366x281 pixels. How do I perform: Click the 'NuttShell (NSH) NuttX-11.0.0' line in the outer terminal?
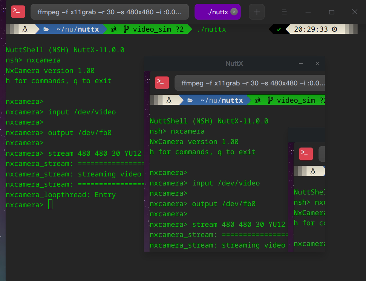pyautogui.click(x=65, y=50)
